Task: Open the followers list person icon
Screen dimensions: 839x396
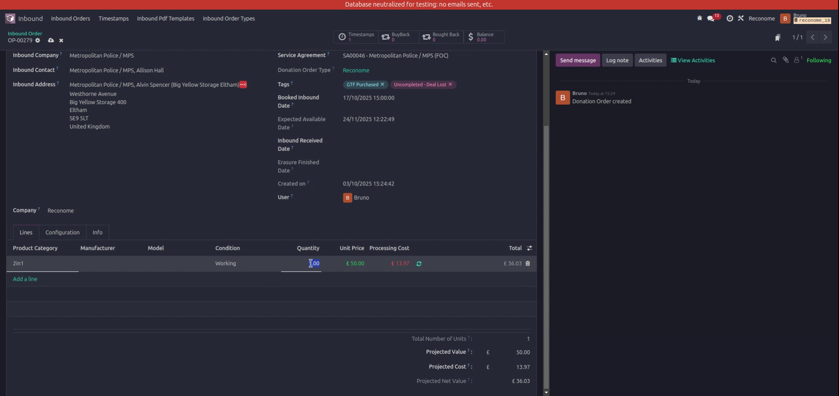Action: pyautogui.click(x=797, y=60)
